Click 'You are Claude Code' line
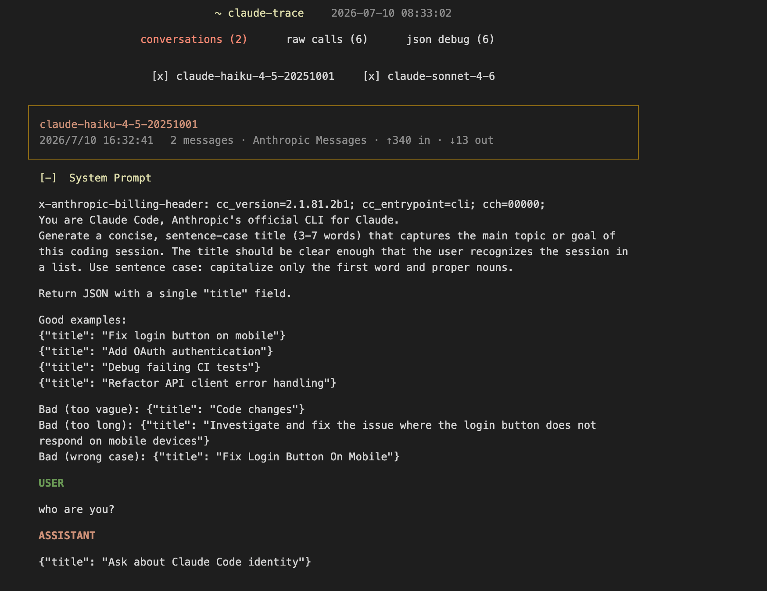767x591 pixels. tap(219, 220)
